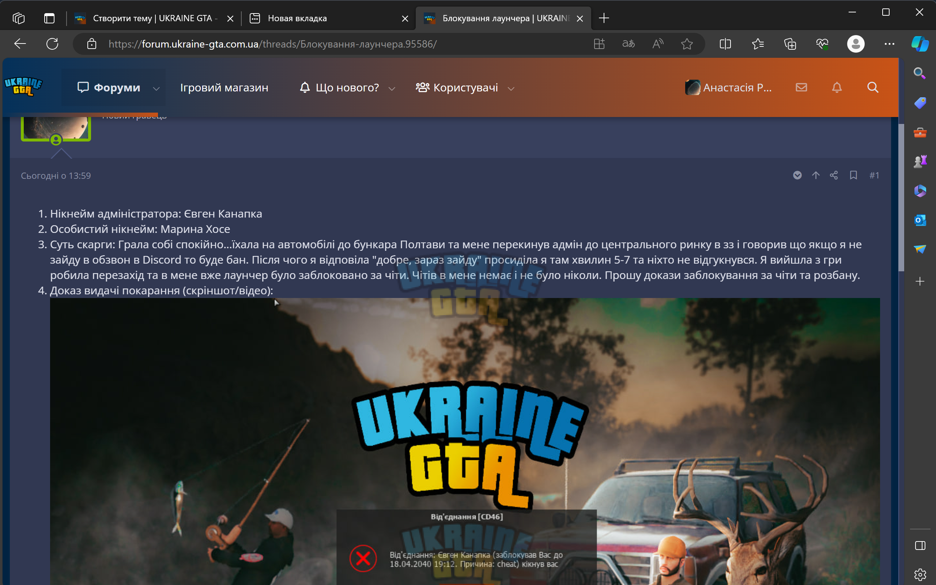Open the post #1 actions dropdown circle
This screenshot has width=936, height=585.
coord(797,175)
